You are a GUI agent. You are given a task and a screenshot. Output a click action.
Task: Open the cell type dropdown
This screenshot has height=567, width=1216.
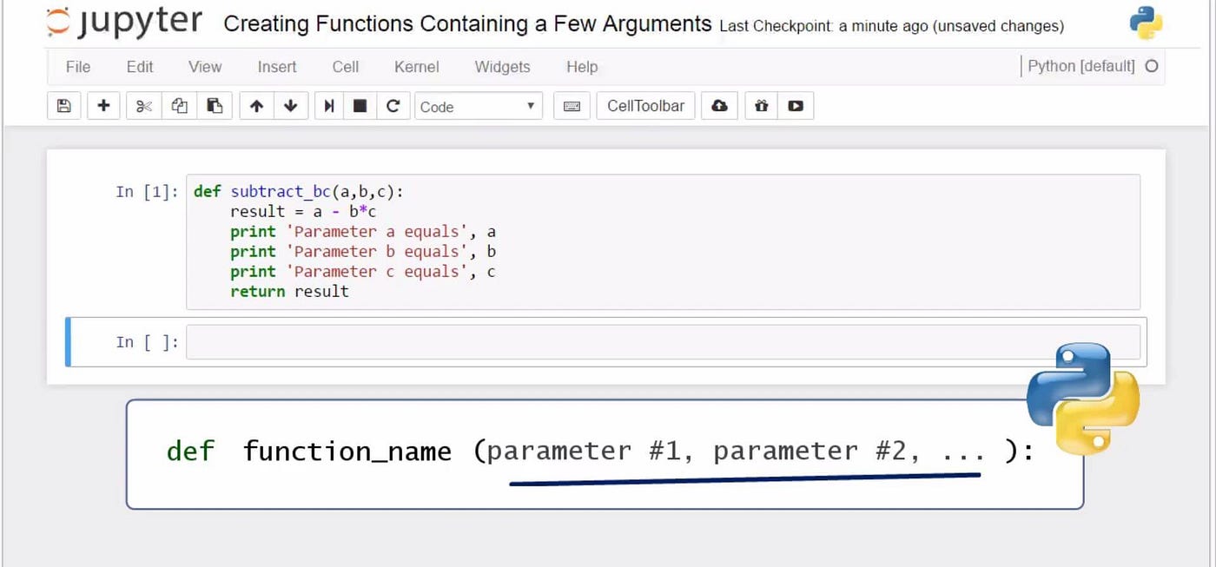click(x=478, y=105)
